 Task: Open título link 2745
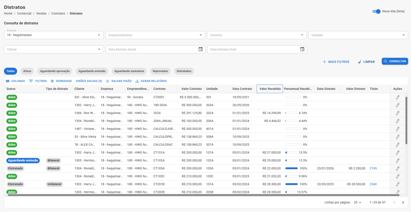[373, 168]
